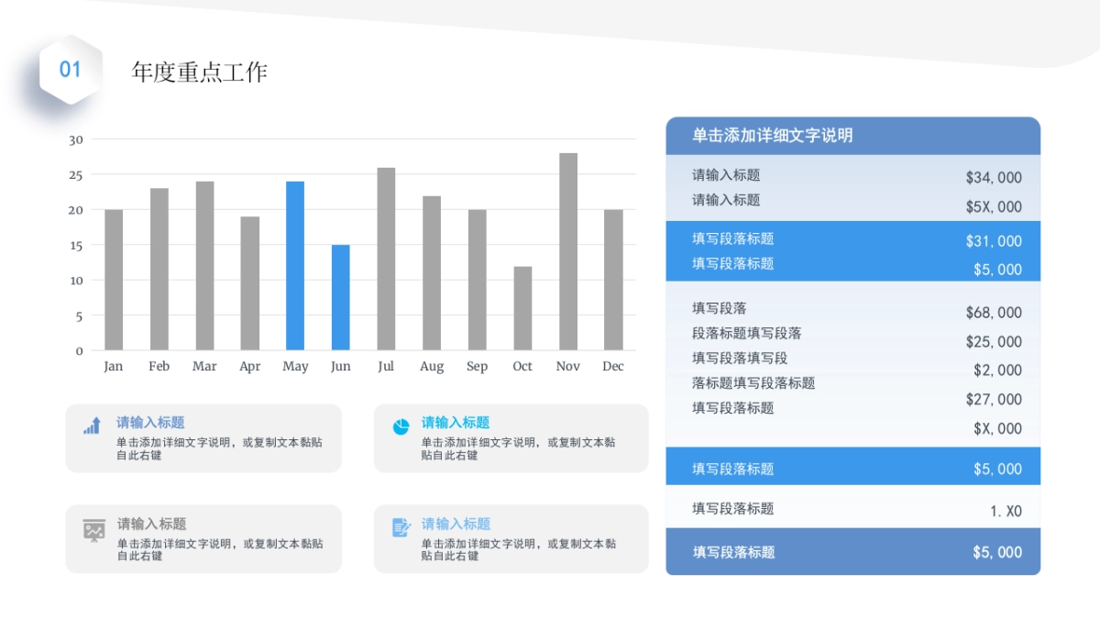This screenshot has width=1100, height=619.
Task: Click the blue document-edit icon on lower-right card
Action: tap(401, 525)
